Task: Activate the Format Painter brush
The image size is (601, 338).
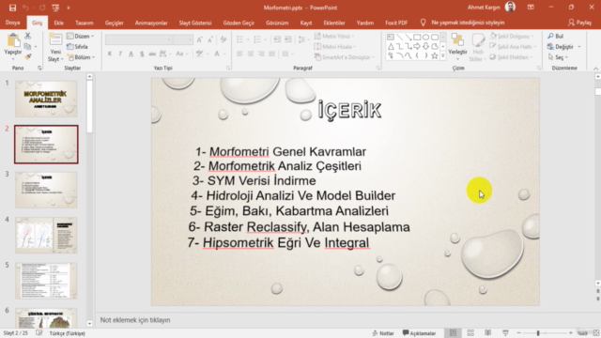Action: coord(27,56)
